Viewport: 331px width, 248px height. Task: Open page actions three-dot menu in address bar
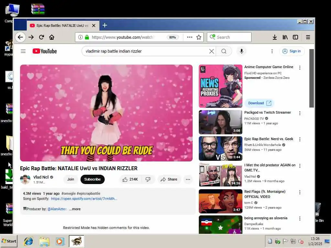189,37
